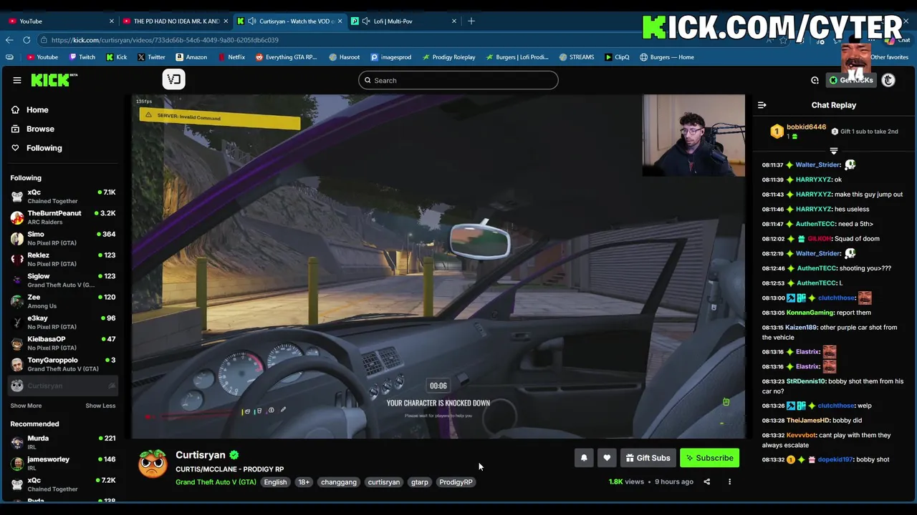Open a new browser tab
Viewport: 917px width, 515px height.
coord(471,21)
